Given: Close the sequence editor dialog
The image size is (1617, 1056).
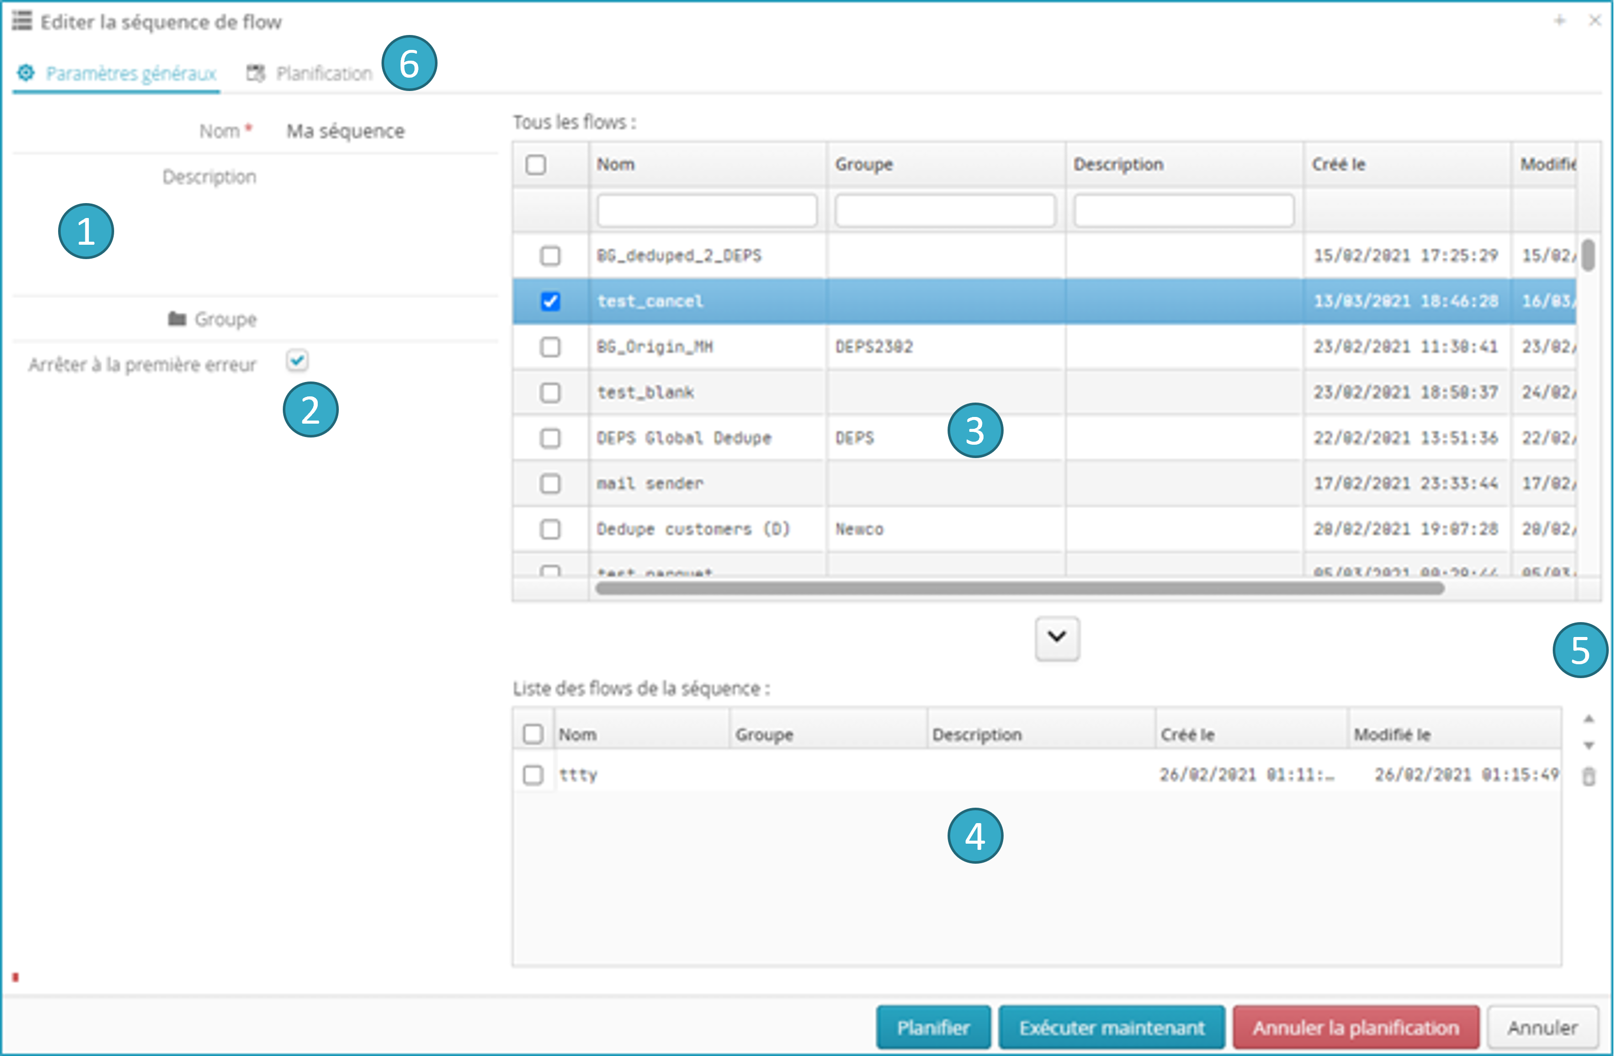Looking at the screenshot, I should (x=1594, y=21).
